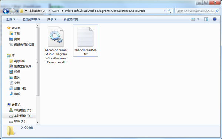Click the 迅雷下载 library icon
222x139 pixels.
click(x=11, y=88)
